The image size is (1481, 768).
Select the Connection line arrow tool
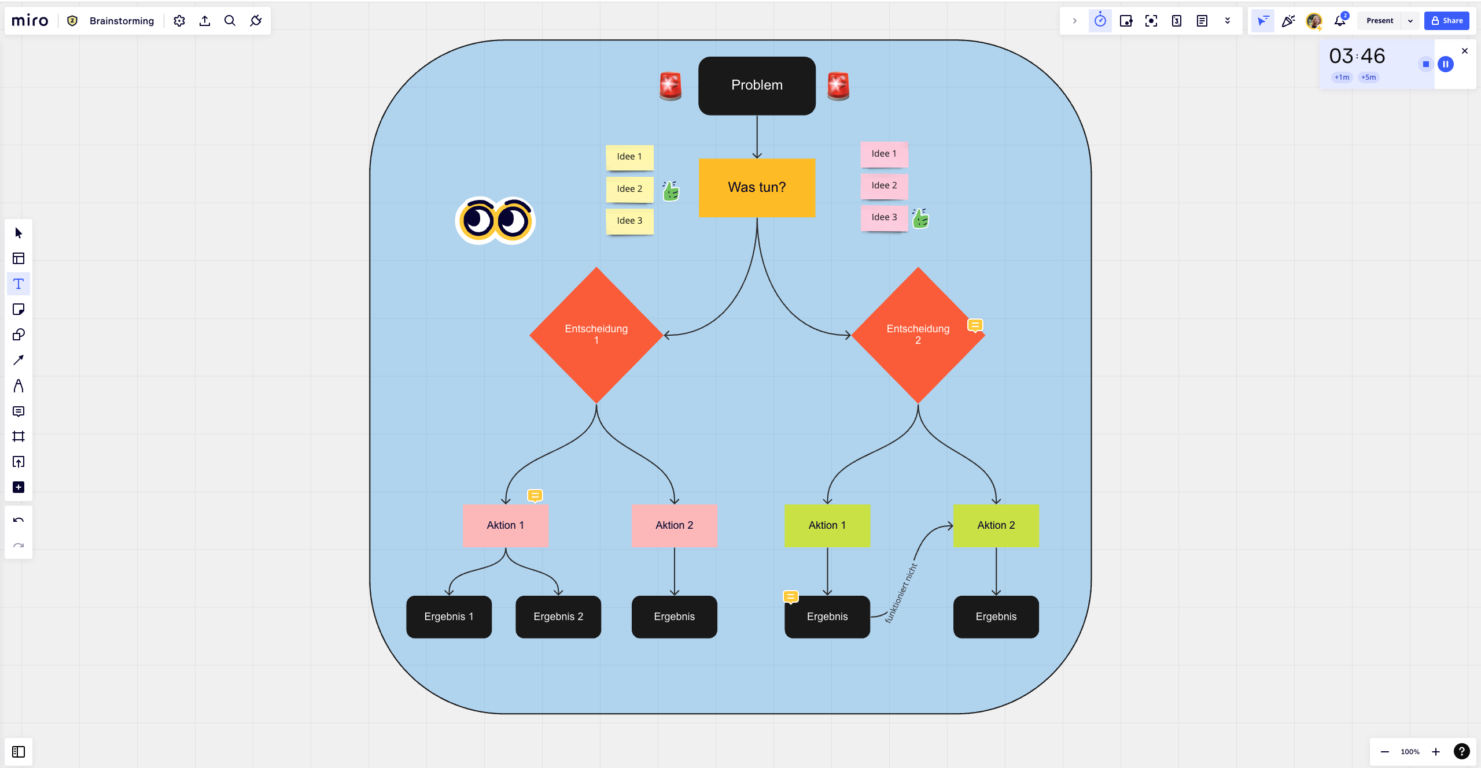(x=19, y=360)
